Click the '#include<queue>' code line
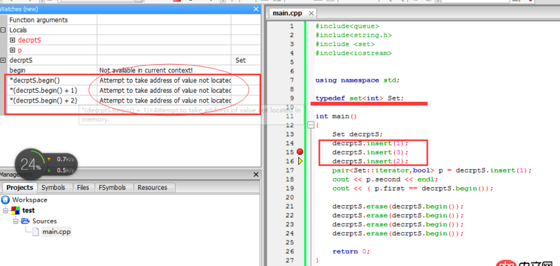 pyautogui.click(x=347, y=26)
